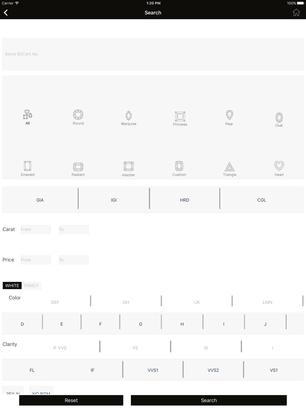Go back using the arrow icon
The width and height of the screenshot is (306, 408).
tap(6, 13)
